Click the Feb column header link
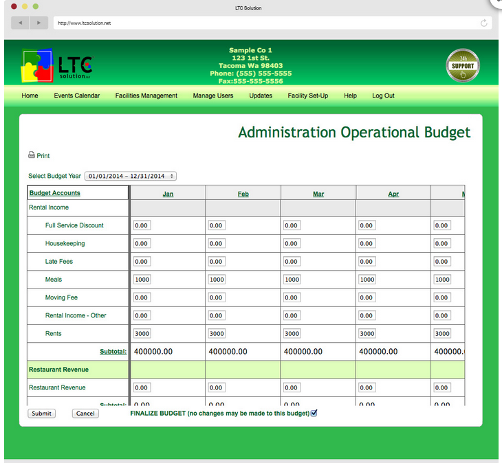The width and height of the screenshot is (502, 463). tap(243, 194)
